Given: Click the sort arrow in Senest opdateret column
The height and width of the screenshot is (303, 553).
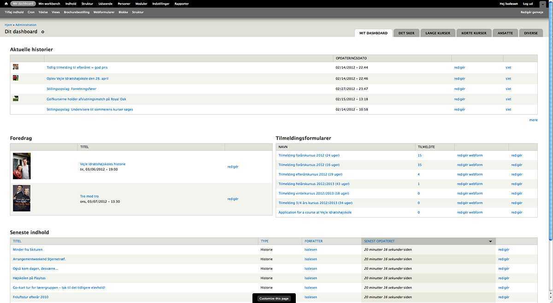Looking at the screenshot, I should [x=490, y=241].
